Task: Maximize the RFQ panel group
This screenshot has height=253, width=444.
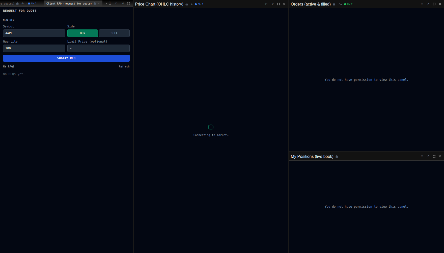Action: click(129, 4)
